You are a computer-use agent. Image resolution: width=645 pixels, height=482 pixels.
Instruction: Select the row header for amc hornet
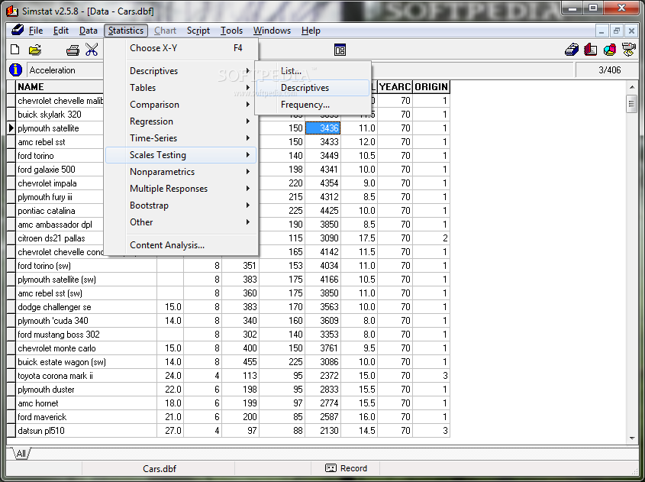11,403
